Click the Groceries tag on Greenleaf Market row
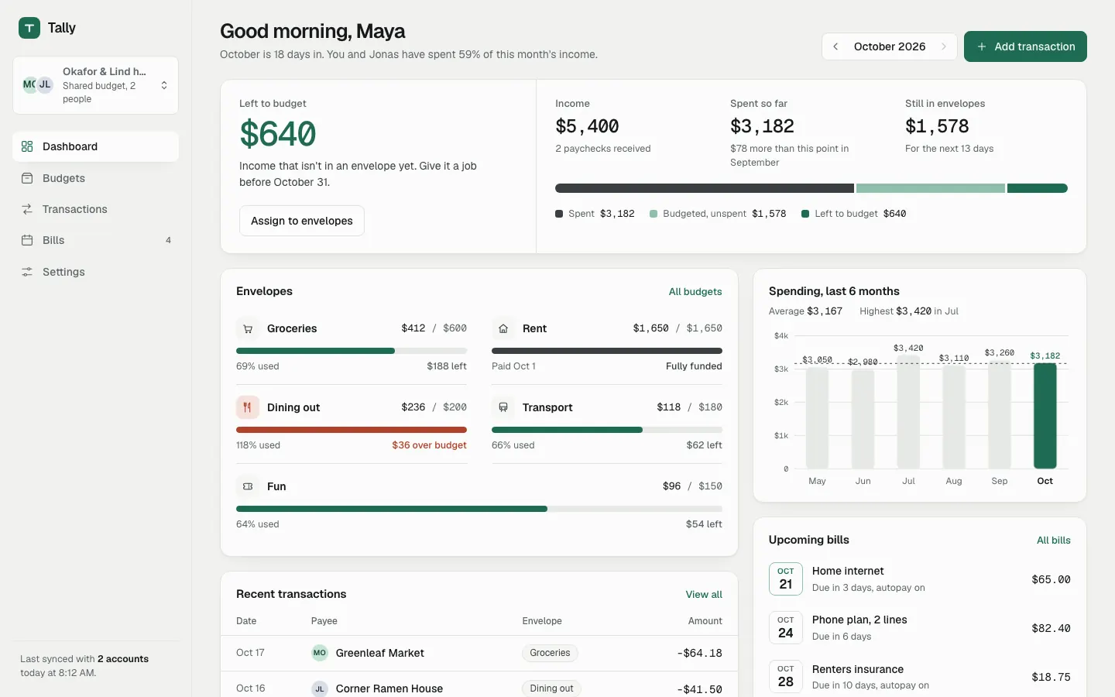 tap(550, 653)
